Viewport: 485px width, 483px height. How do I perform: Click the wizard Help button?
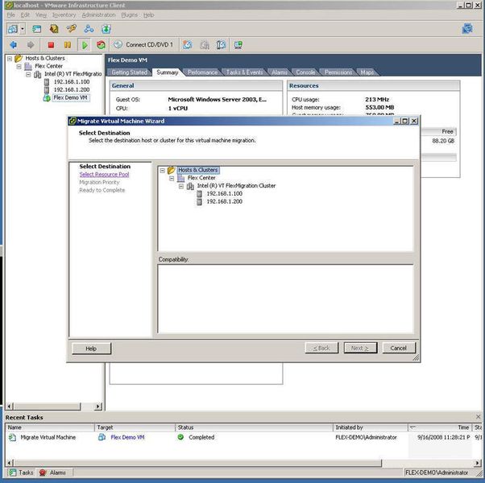pyautogui.click(x=91, y=349)
